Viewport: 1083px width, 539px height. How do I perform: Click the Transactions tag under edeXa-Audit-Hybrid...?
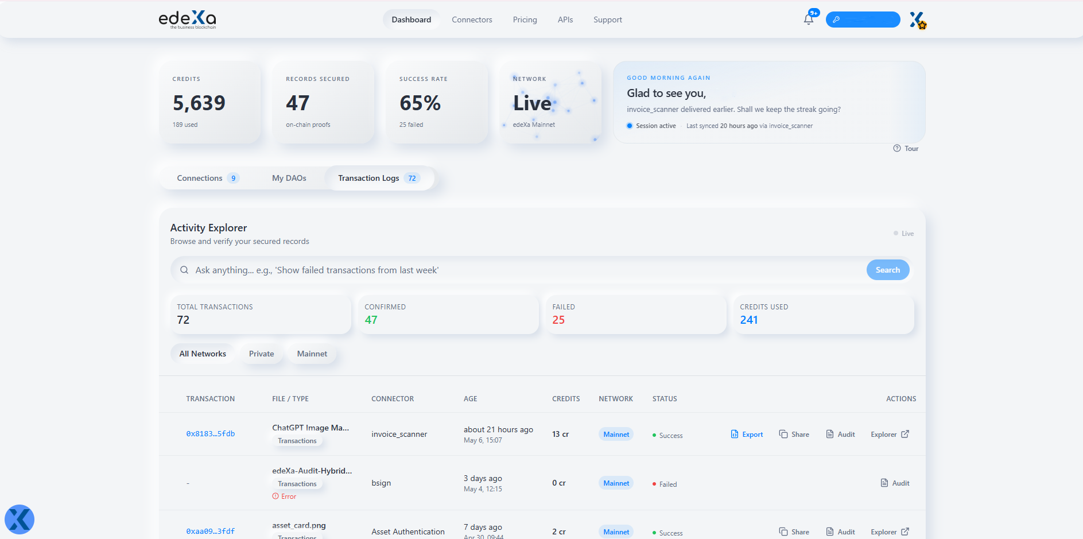pyautogui.click(x=297, y=484)
